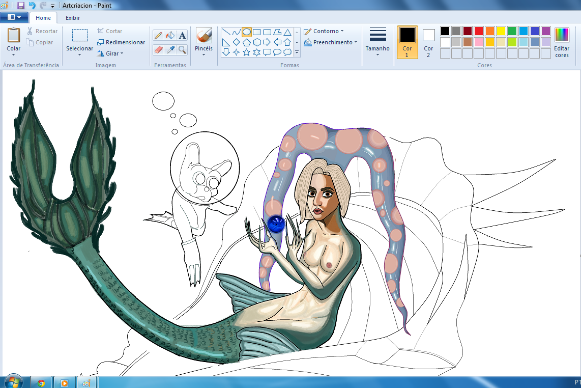Open the Windows Start menu

pos(13,382)
